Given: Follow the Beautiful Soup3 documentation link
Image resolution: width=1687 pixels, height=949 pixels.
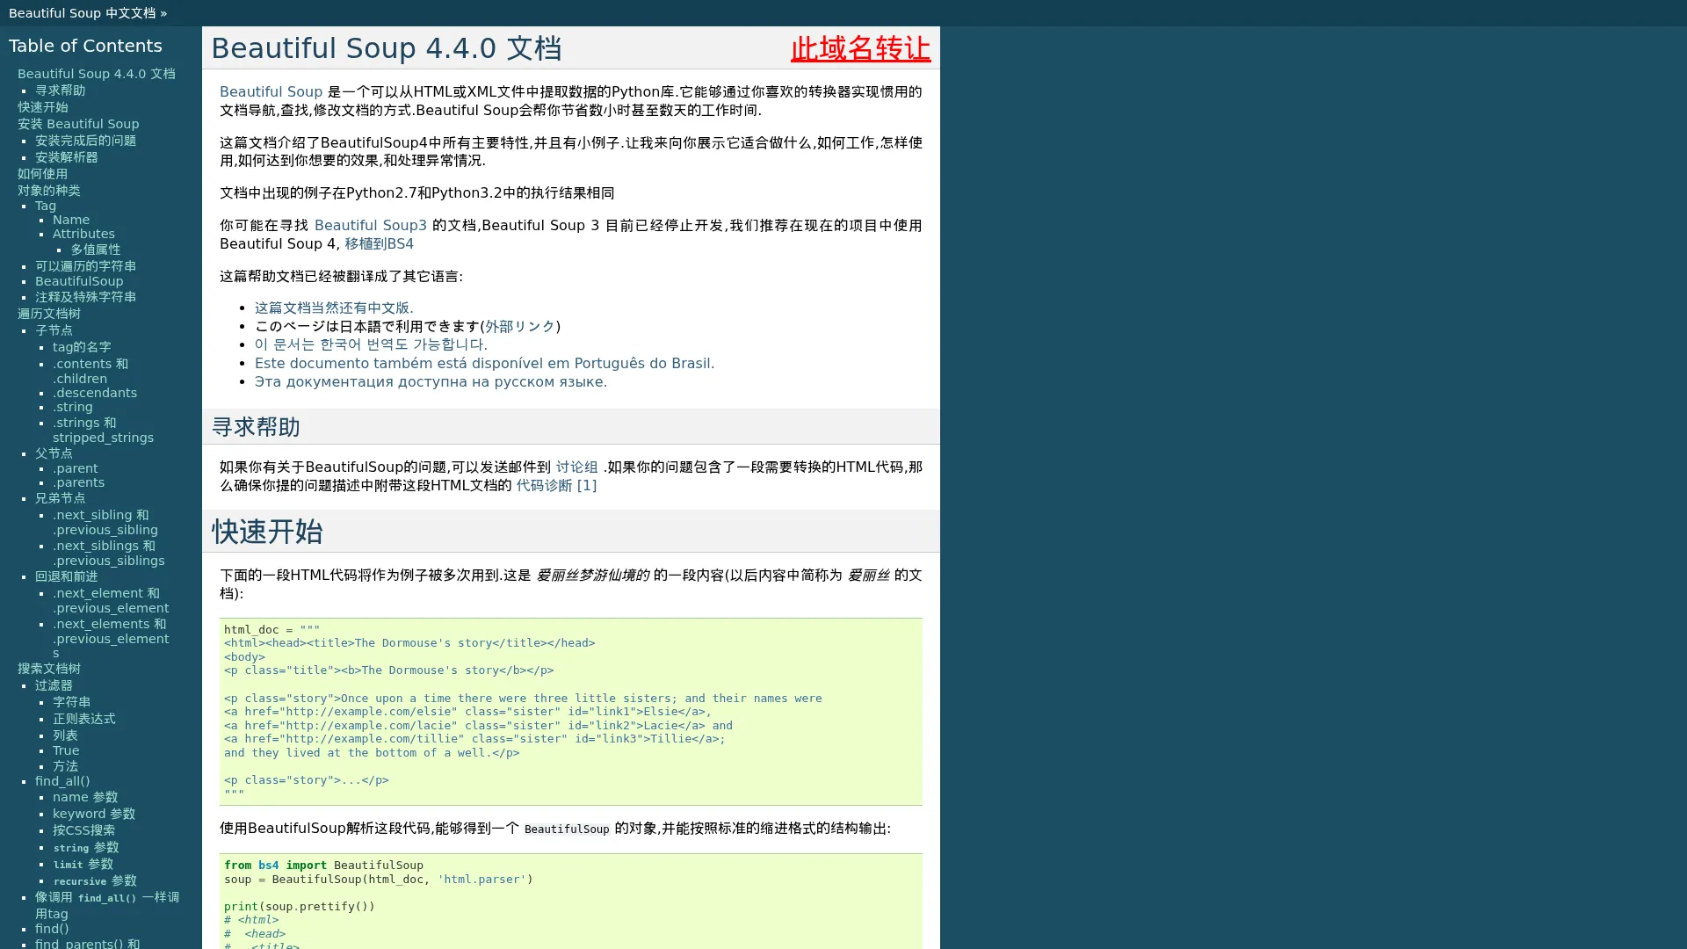Looking at the screenshot, I should (370, 225).
